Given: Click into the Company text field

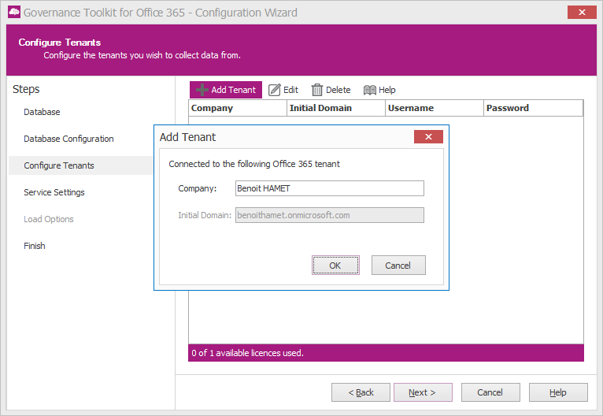Looking at the screenshot, I should (x=330, y=188).
